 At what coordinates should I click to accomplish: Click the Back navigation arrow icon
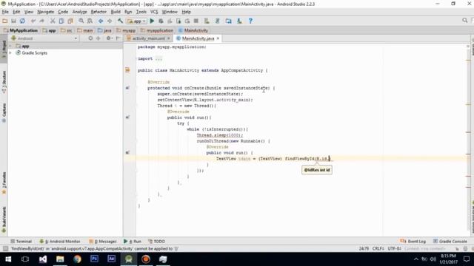point(101,21)
